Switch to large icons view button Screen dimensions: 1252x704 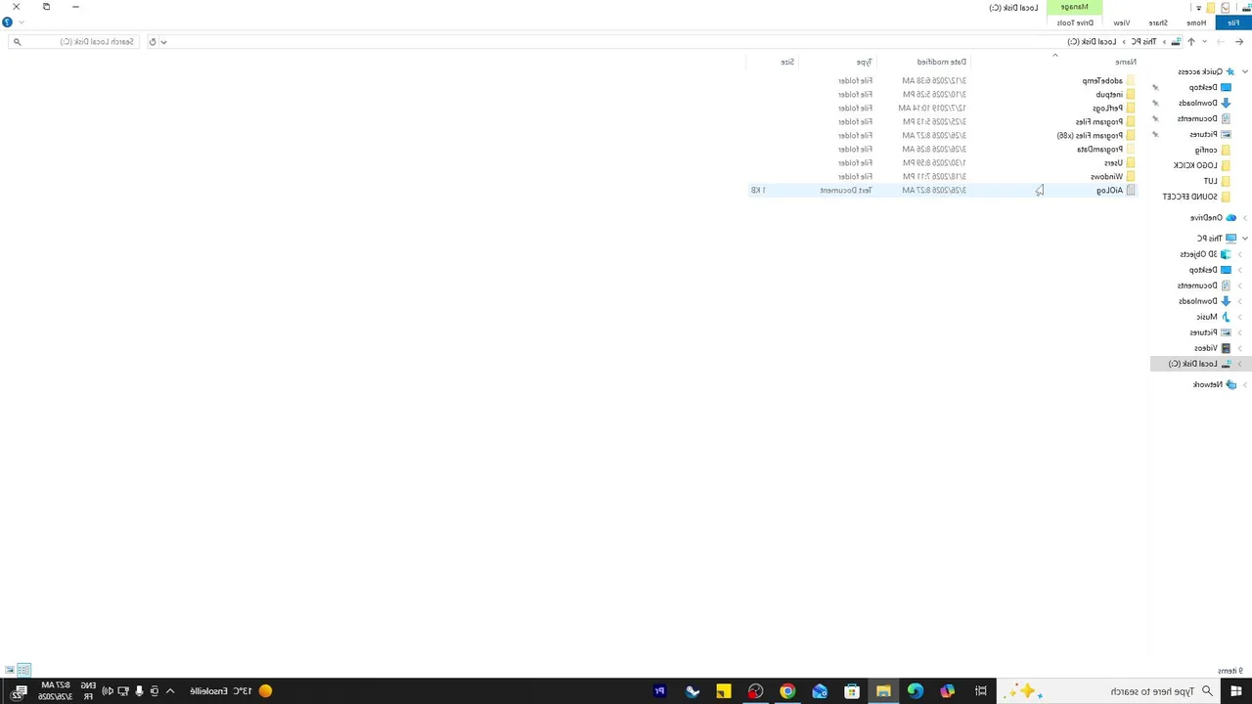tap(10, 670)
